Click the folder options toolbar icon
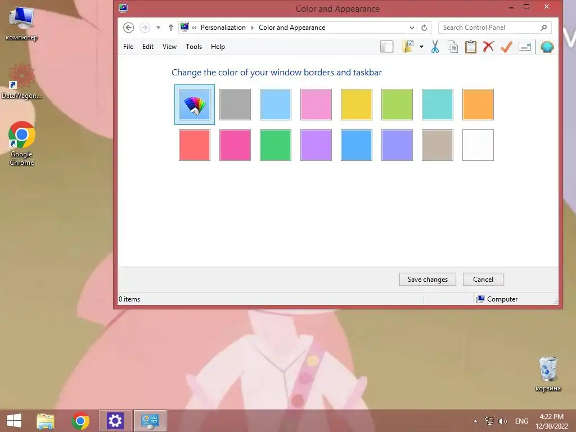This screenshot has width=576, height=432. [408, 47]
